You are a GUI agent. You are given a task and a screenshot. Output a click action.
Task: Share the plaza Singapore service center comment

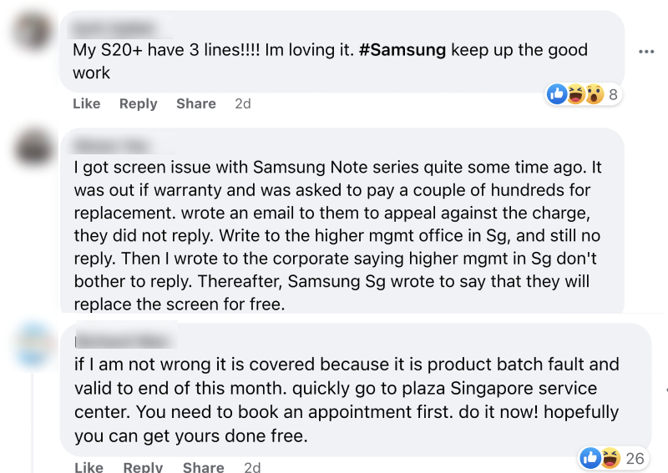point(204,467)
